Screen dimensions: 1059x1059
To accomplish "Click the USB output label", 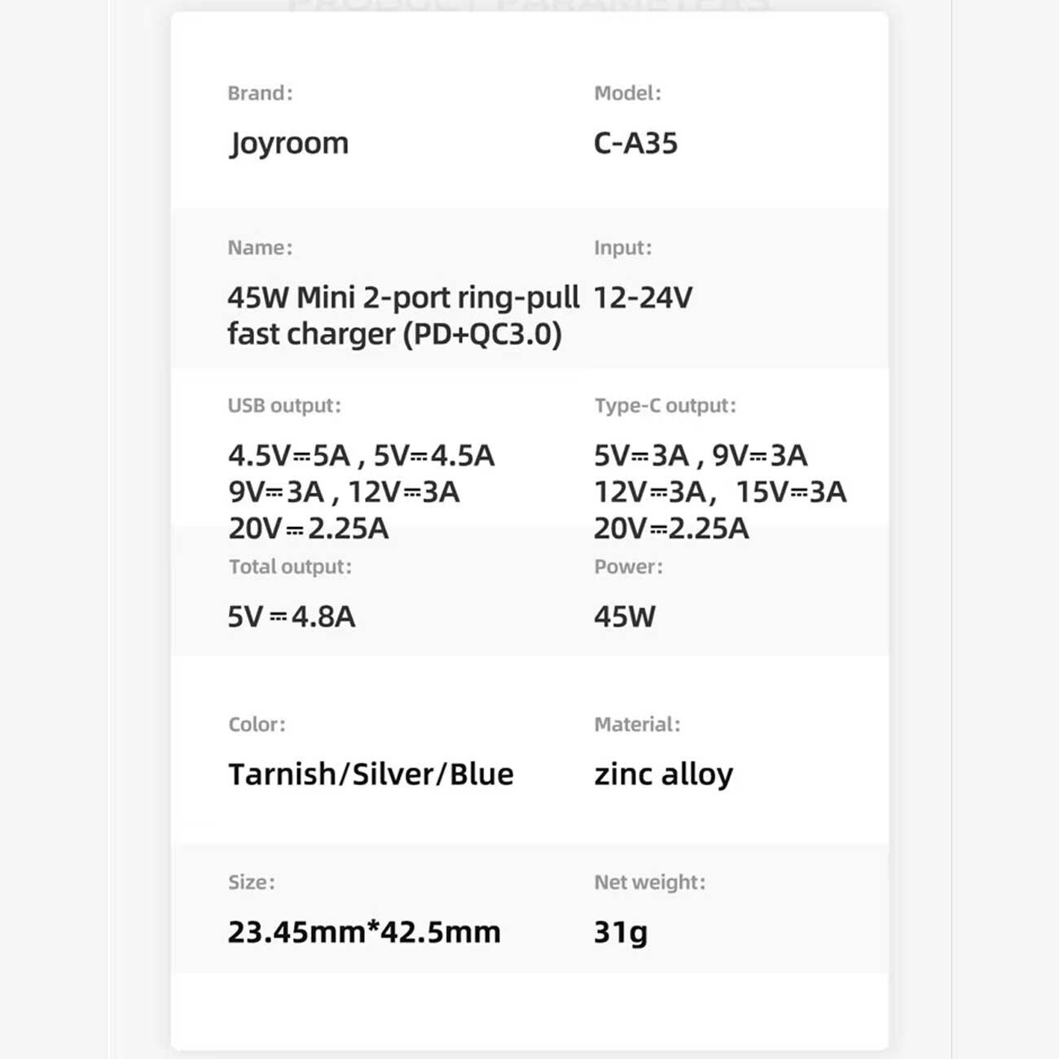I will click(283, 406).
